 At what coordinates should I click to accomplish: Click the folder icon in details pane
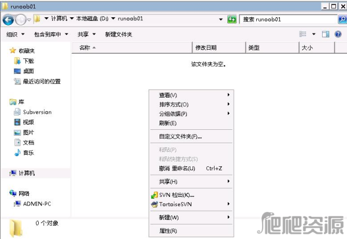click(x=16, y=228)
